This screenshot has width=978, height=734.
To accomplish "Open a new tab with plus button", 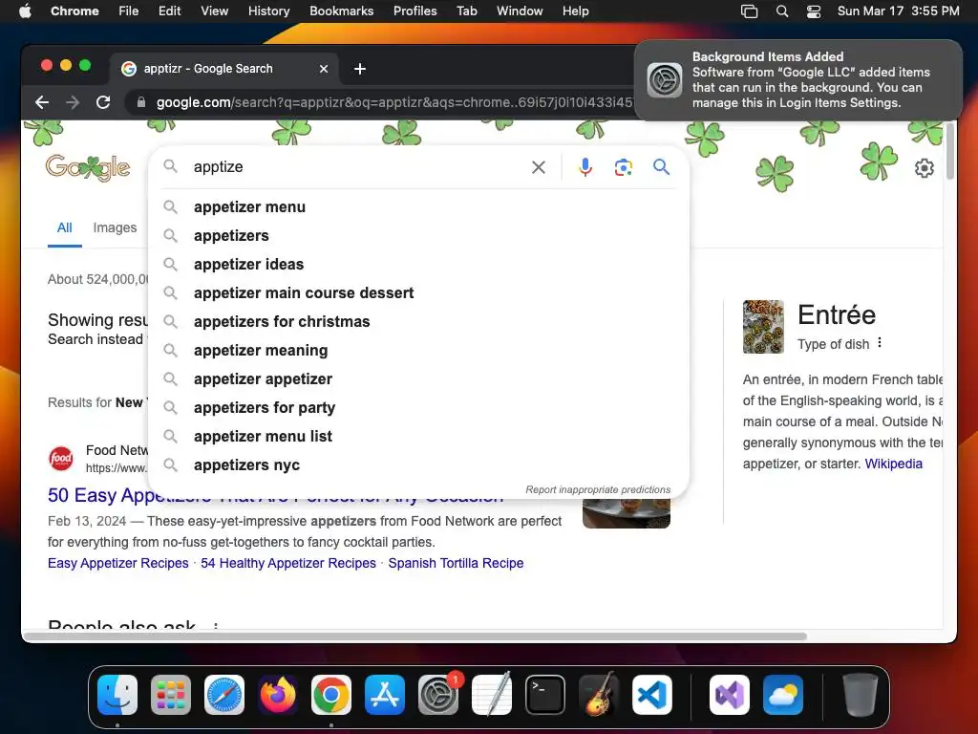I will click(x=360, y=69).
